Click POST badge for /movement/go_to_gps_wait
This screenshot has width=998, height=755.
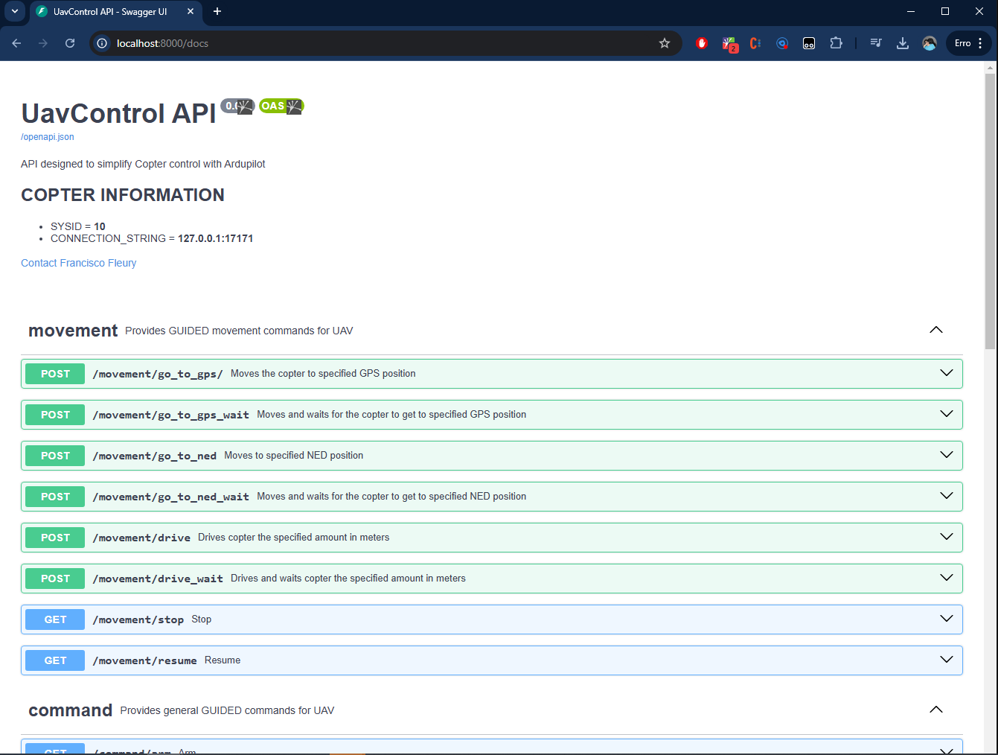point(55,415)
